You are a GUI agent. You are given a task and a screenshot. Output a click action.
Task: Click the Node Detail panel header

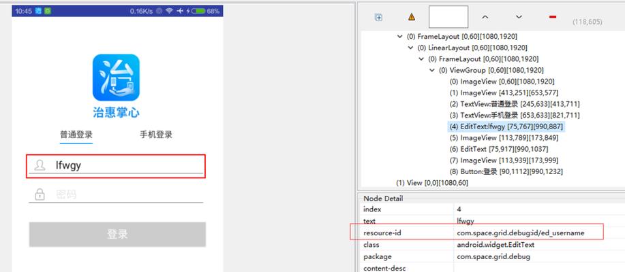pyautogui.click(x=383, y=198)
